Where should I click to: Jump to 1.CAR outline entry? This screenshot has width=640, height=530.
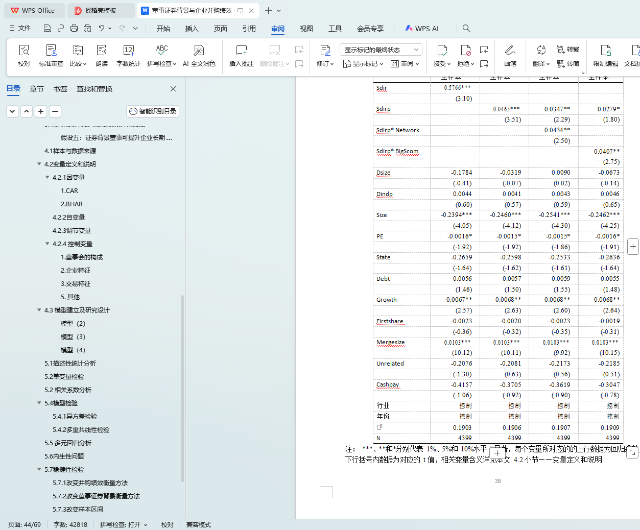point(69,191)
